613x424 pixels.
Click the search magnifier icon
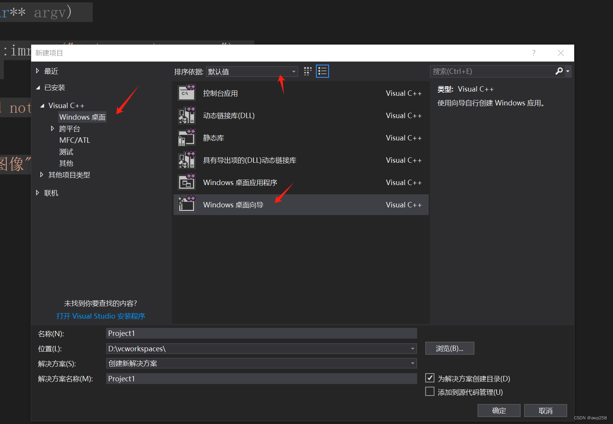(559, 71)
